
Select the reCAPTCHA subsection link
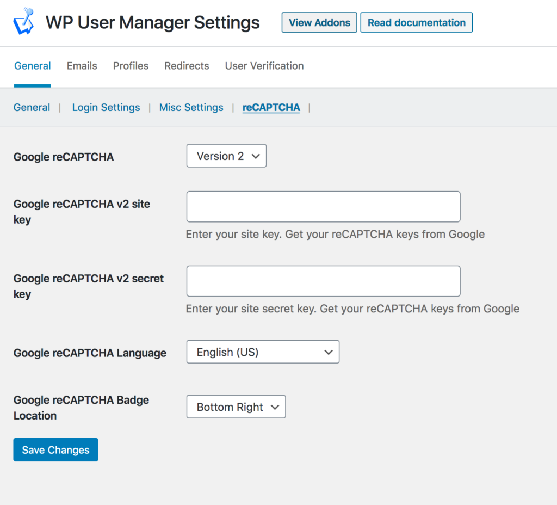(271, 107)
